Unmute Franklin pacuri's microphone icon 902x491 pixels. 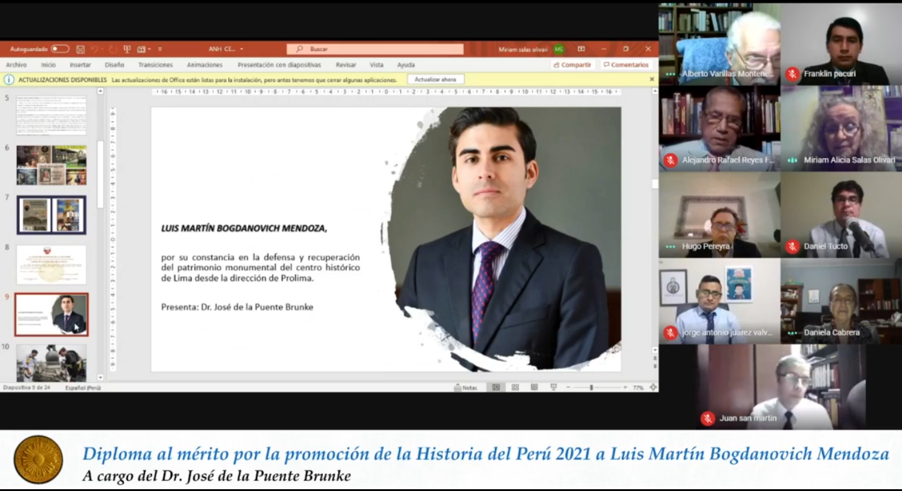click(792, 74)
